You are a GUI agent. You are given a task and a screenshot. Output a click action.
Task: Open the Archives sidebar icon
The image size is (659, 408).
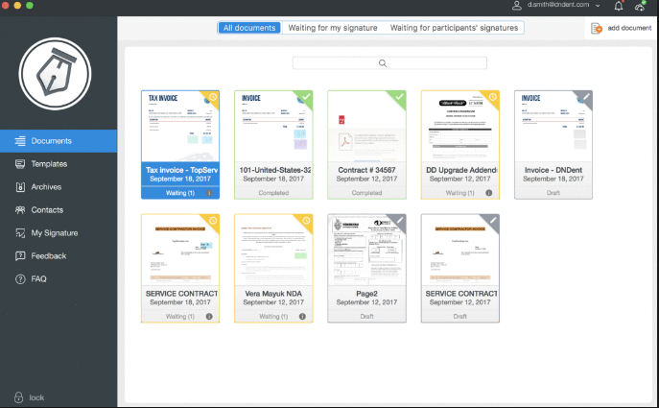click(x=20, y=187)
